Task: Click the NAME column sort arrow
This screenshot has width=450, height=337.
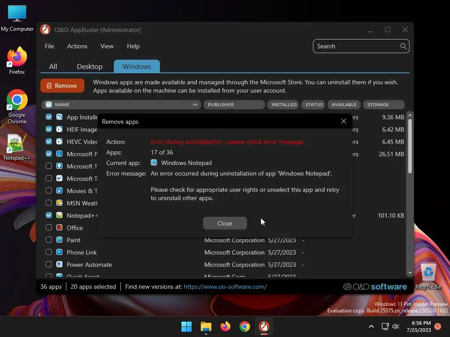Action: tap(195, 104)
